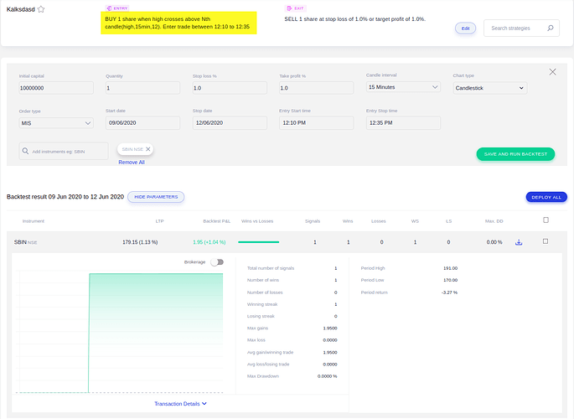Click the equity curve chart area

click(x=119, y=333)
